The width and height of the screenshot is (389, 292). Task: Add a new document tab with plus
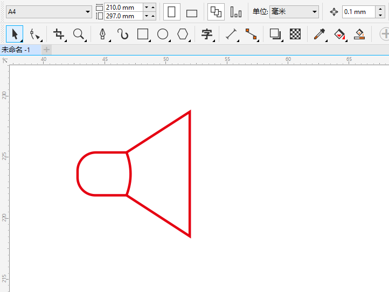point(46,50)
